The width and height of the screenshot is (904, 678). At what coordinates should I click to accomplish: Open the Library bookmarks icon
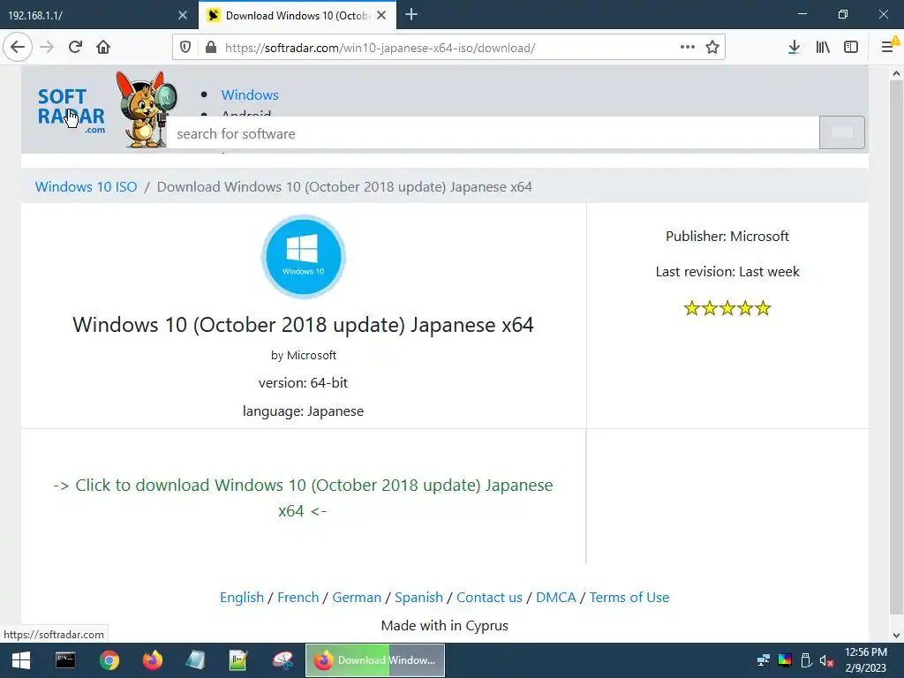pos(823,48)
